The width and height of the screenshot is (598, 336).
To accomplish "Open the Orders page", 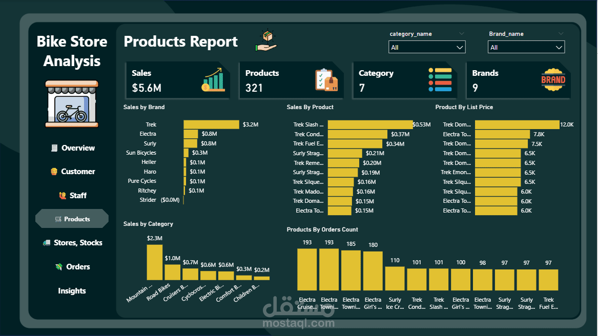I will (x=78, y=267).
